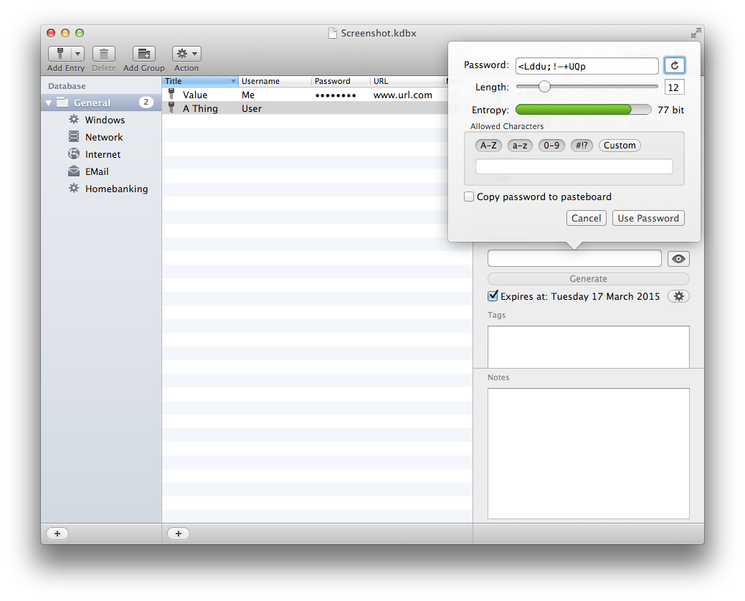Image resolution: width=745 pixels, height=601 pixels.
Task: Select the Internet globe group
Action: pos(103,154)
